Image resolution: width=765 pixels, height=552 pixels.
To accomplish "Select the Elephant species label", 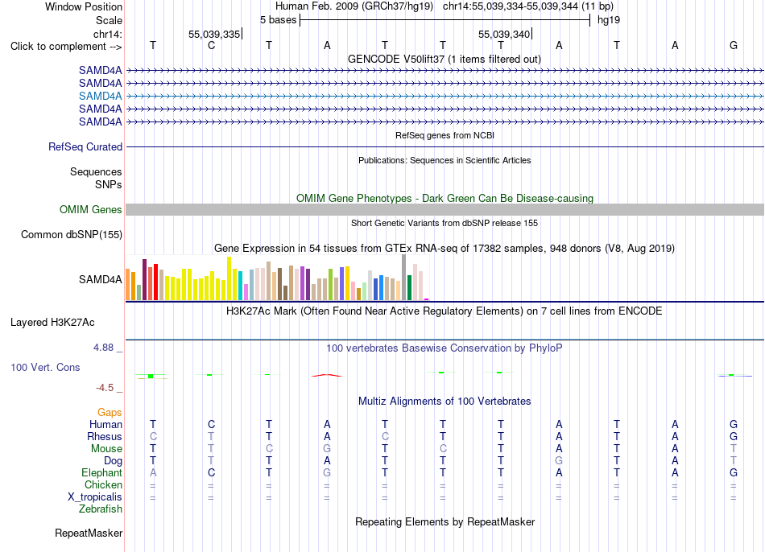I will pos(101,472).
